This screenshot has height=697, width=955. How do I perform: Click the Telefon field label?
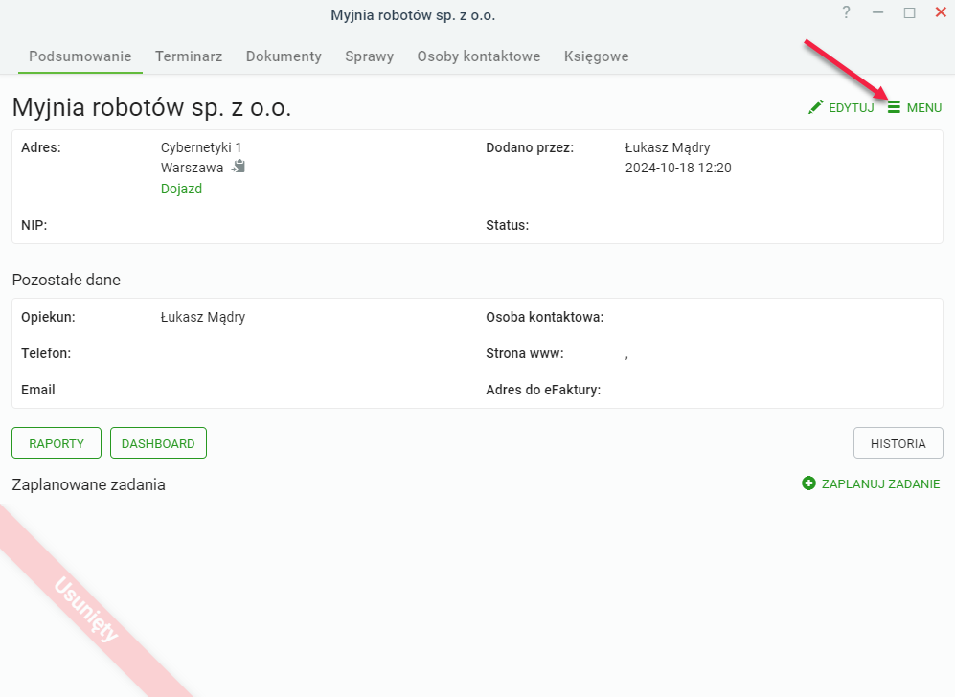click(x=46, y=353)
